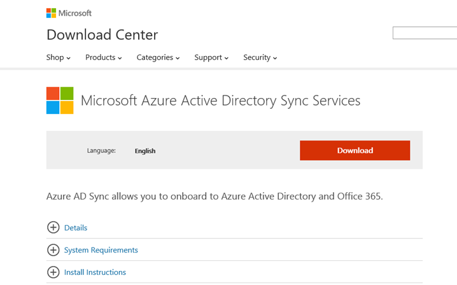This screenshot has height=285, width=457.
Task: Click the Install Instructions link text
Action: tap(95, 272)
